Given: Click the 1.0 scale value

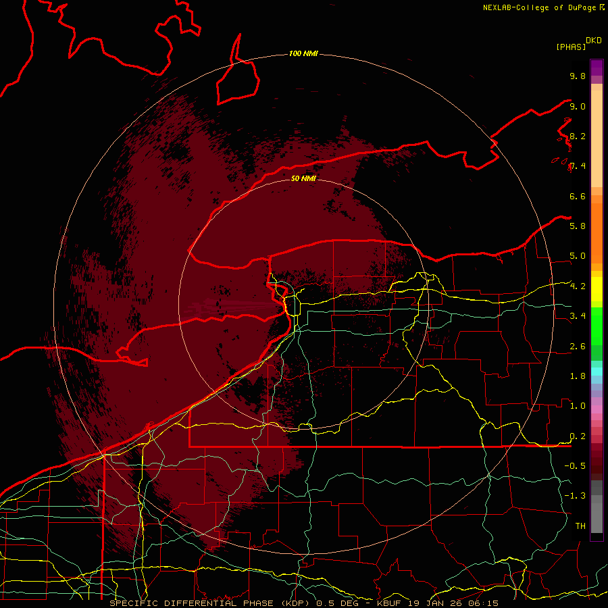Looking at the screenshot, I should tap(578, 406).
